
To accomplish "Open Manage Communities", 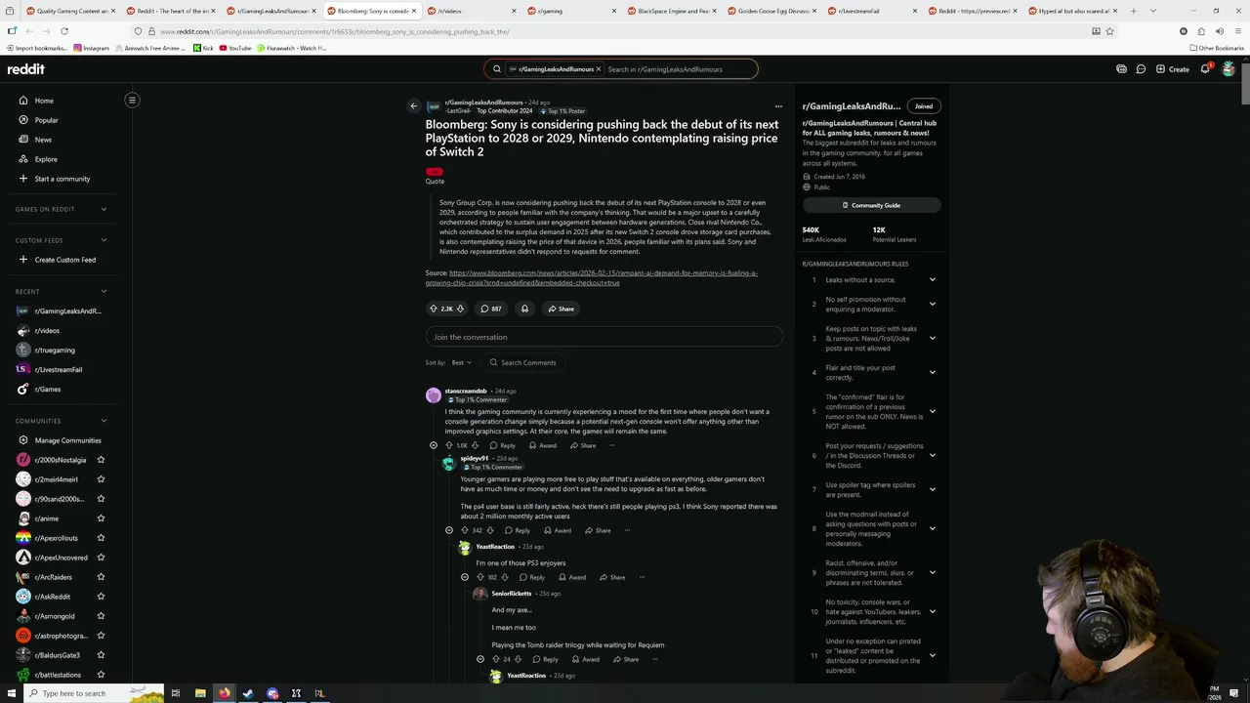I will point(67,440).
